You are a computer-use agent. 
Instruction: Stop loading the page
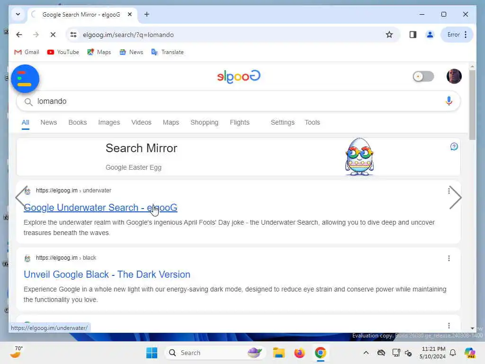[53, 35]
